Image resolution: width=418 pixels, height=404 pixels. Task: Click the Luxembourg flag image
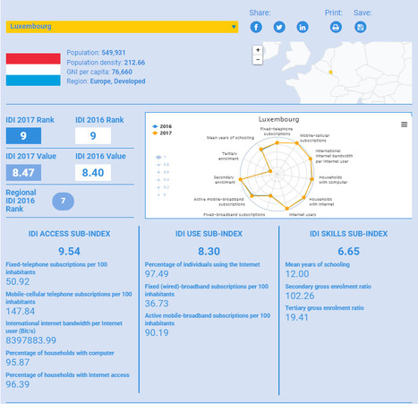pyautogui.click(x=33, y=70)
